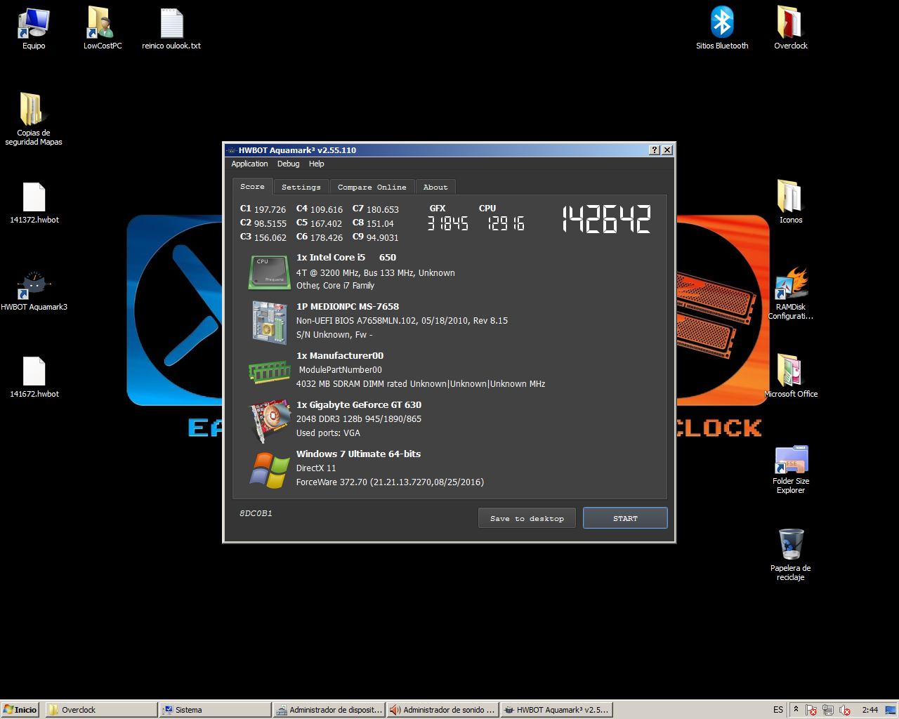Show hidden tray icons arrow
This screenshot has height=719, width=899.
[796, 710]
